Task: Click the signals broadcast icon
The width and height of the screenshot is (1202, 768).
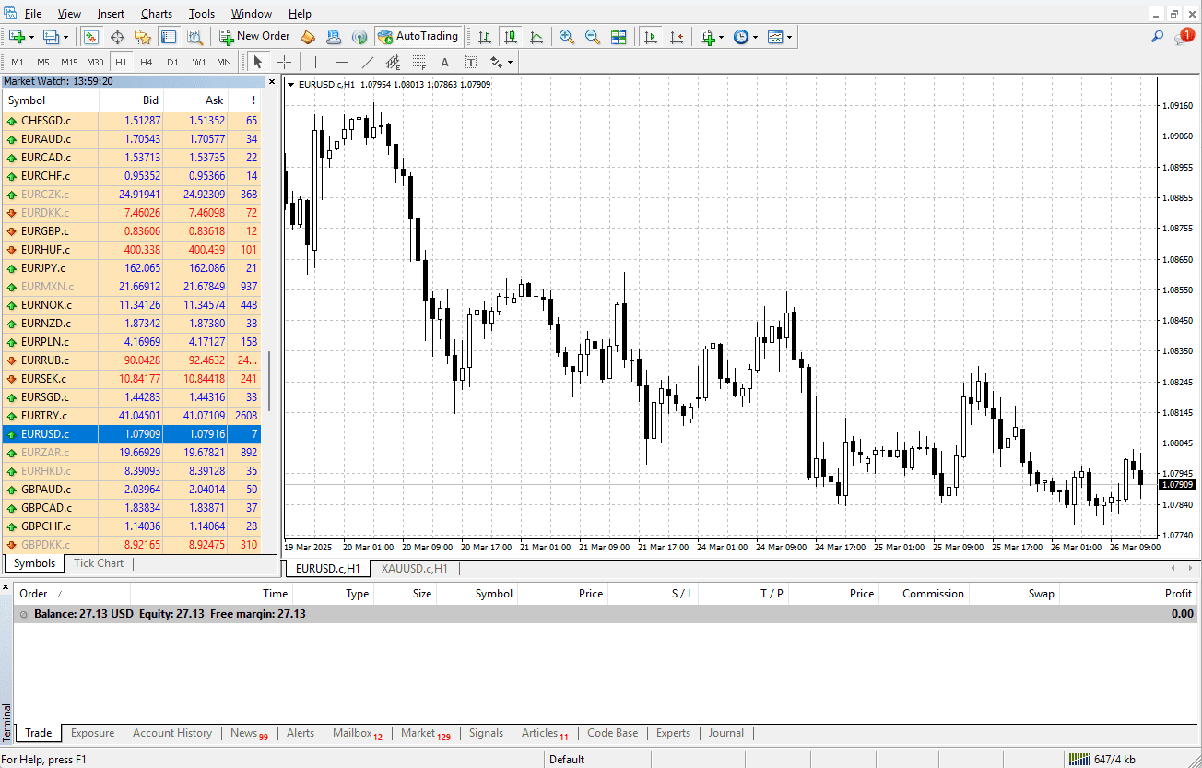Action: point(359,37)
